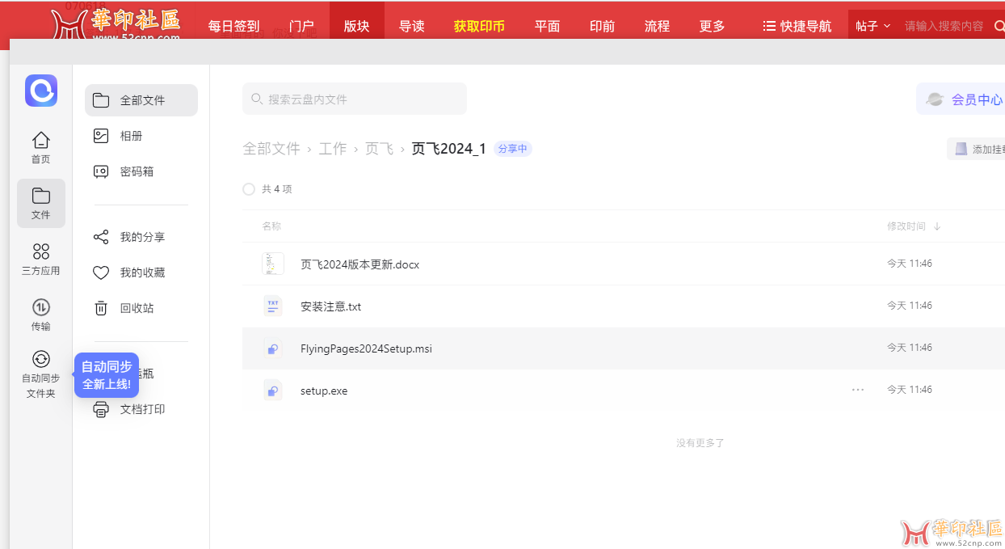The width and height of the screenshot is (1005, 549).
Task: Open more options for setup.exe
Action: coord(858,390)
